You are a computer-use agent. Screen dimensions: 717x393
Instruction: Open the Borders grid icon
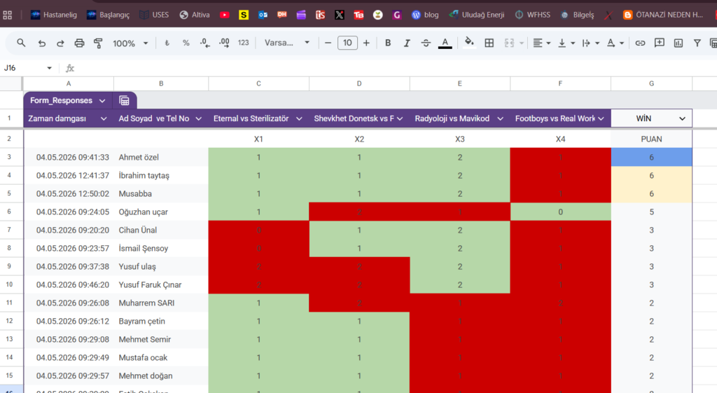[x=489, y=43]
